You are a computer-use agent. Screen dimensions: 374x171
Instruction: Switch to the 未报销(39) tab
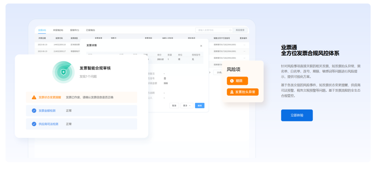[58, 30]
